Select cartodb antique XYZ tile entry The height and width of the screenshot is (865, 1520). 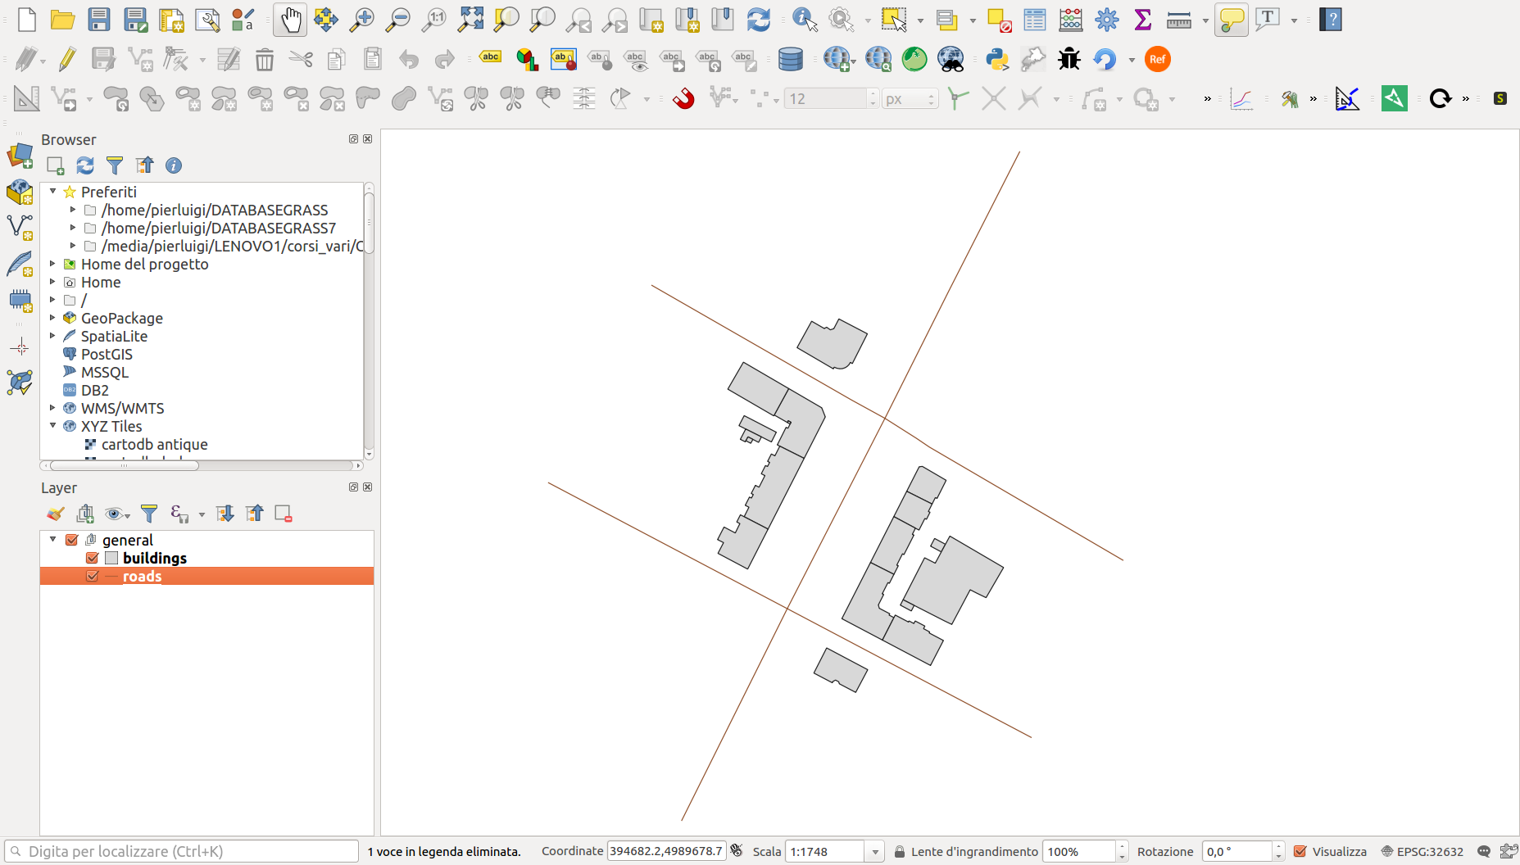click(x=154, y=444)
